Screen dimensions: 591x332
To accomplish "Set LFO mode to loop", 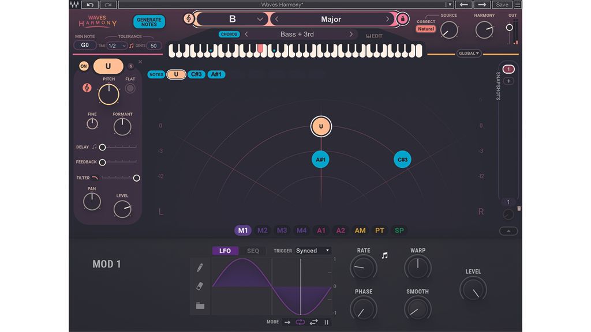I will (301, 322).
